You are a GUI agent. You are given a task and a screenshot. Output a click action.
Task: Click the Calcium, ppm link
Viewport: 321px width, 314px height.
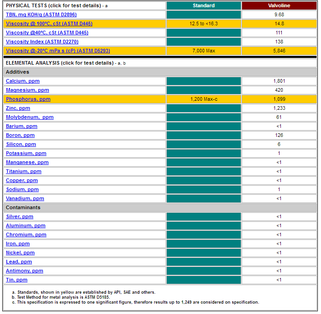point(23,81)
